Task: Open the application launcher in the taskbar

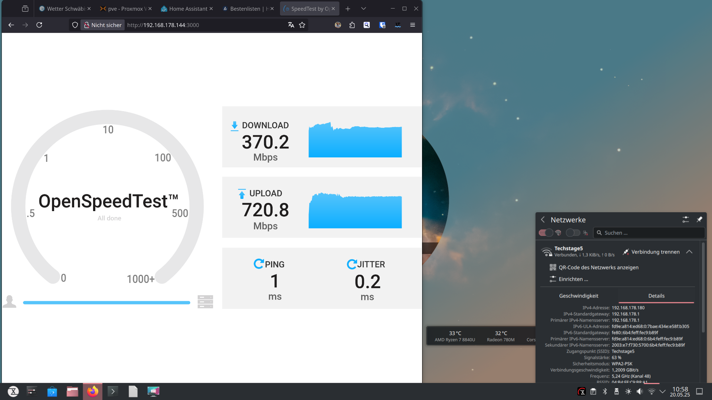Action: pos(13,391)
